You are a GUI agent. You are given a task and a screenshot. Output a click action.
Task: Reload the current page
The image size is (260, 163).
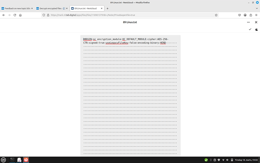point(15,15)
